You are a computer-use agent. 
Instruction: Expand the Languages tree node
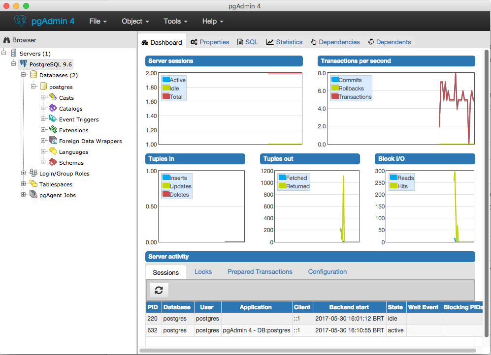coord(43,151)
